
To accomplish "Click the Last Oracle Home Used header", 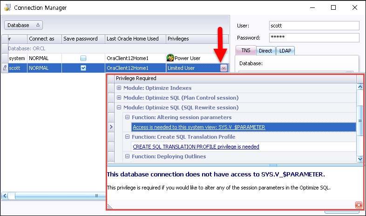I will point(136,39).
